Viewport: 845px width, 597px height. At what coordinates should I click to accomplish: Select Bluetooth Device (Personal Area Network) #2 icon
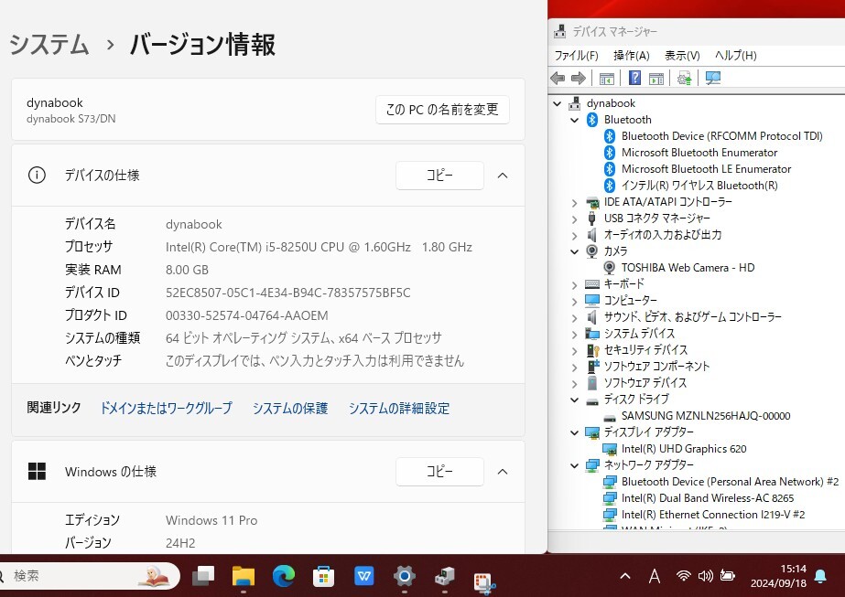pyautogui.click(x=610, y=482)
